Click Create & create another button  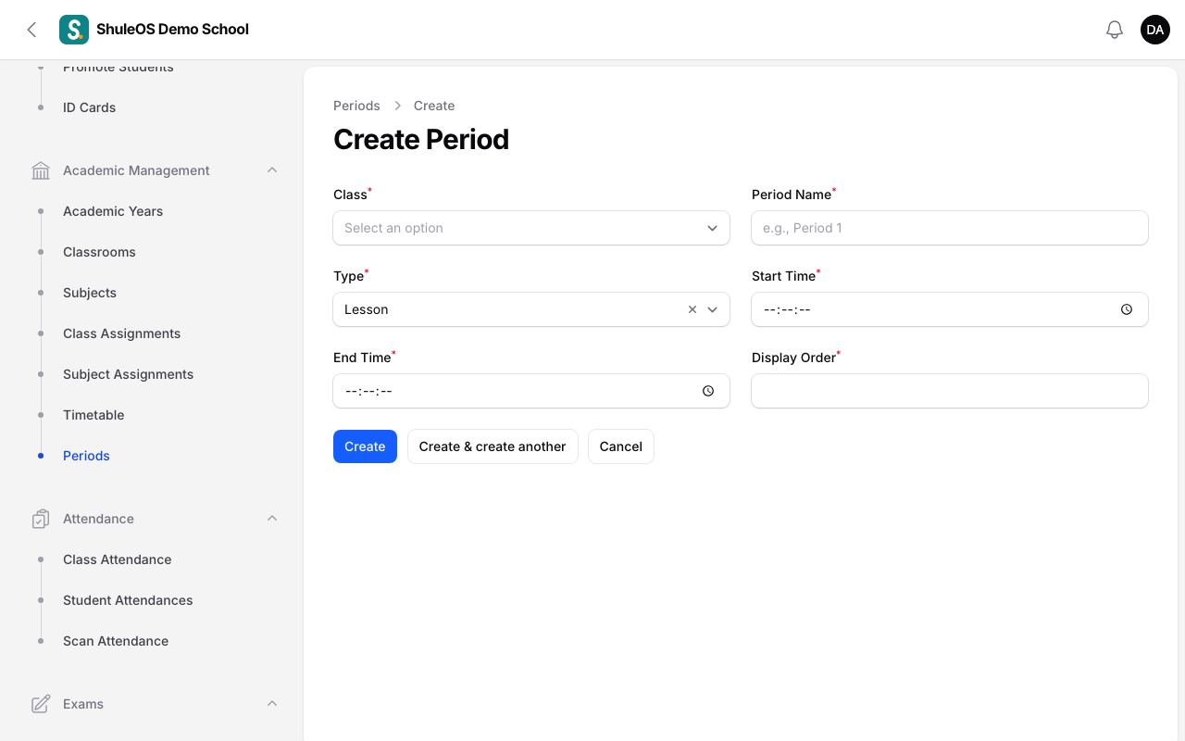click(493, 446)
